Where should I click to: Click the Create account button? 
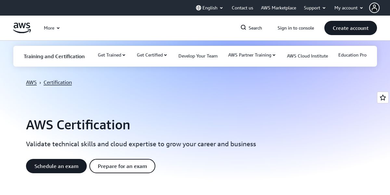tap(351, 28)
